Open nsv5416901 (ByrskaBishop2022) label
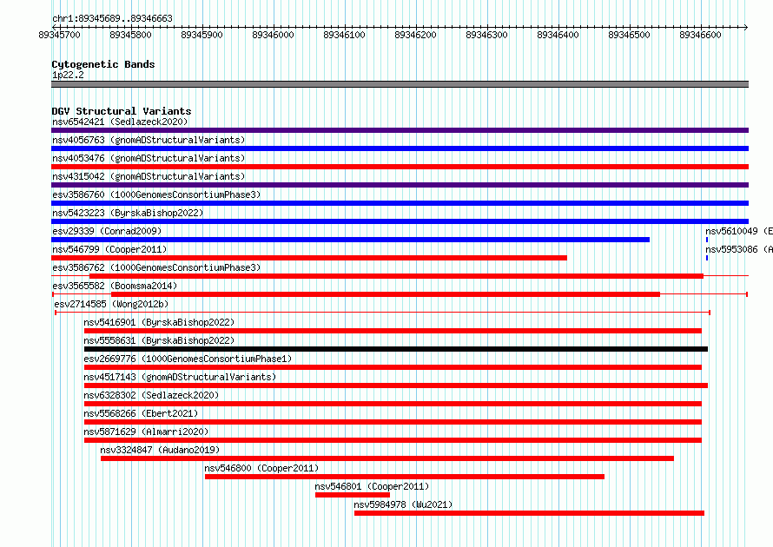773x547 pixels. click(159, 322)
